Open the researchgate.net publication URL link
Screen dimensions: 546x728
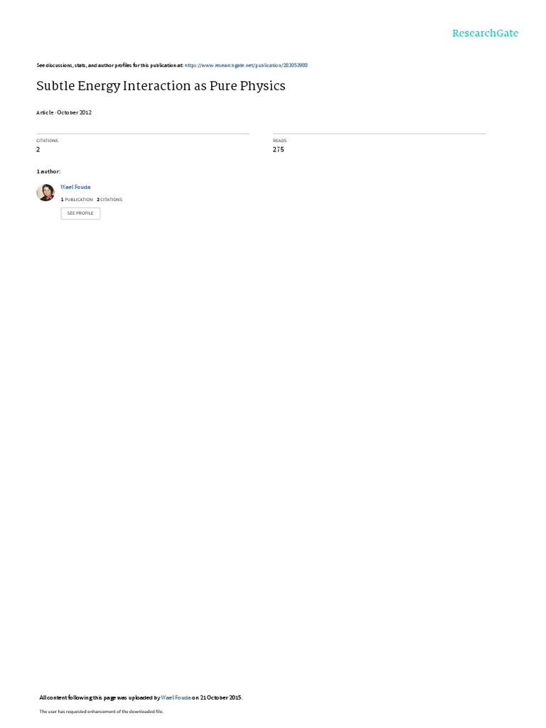pyautogui.click(x=246, y=65)
